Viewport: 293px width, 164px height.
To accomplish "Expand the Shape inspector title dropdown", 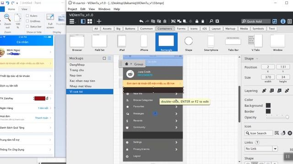I will point(257,59).
